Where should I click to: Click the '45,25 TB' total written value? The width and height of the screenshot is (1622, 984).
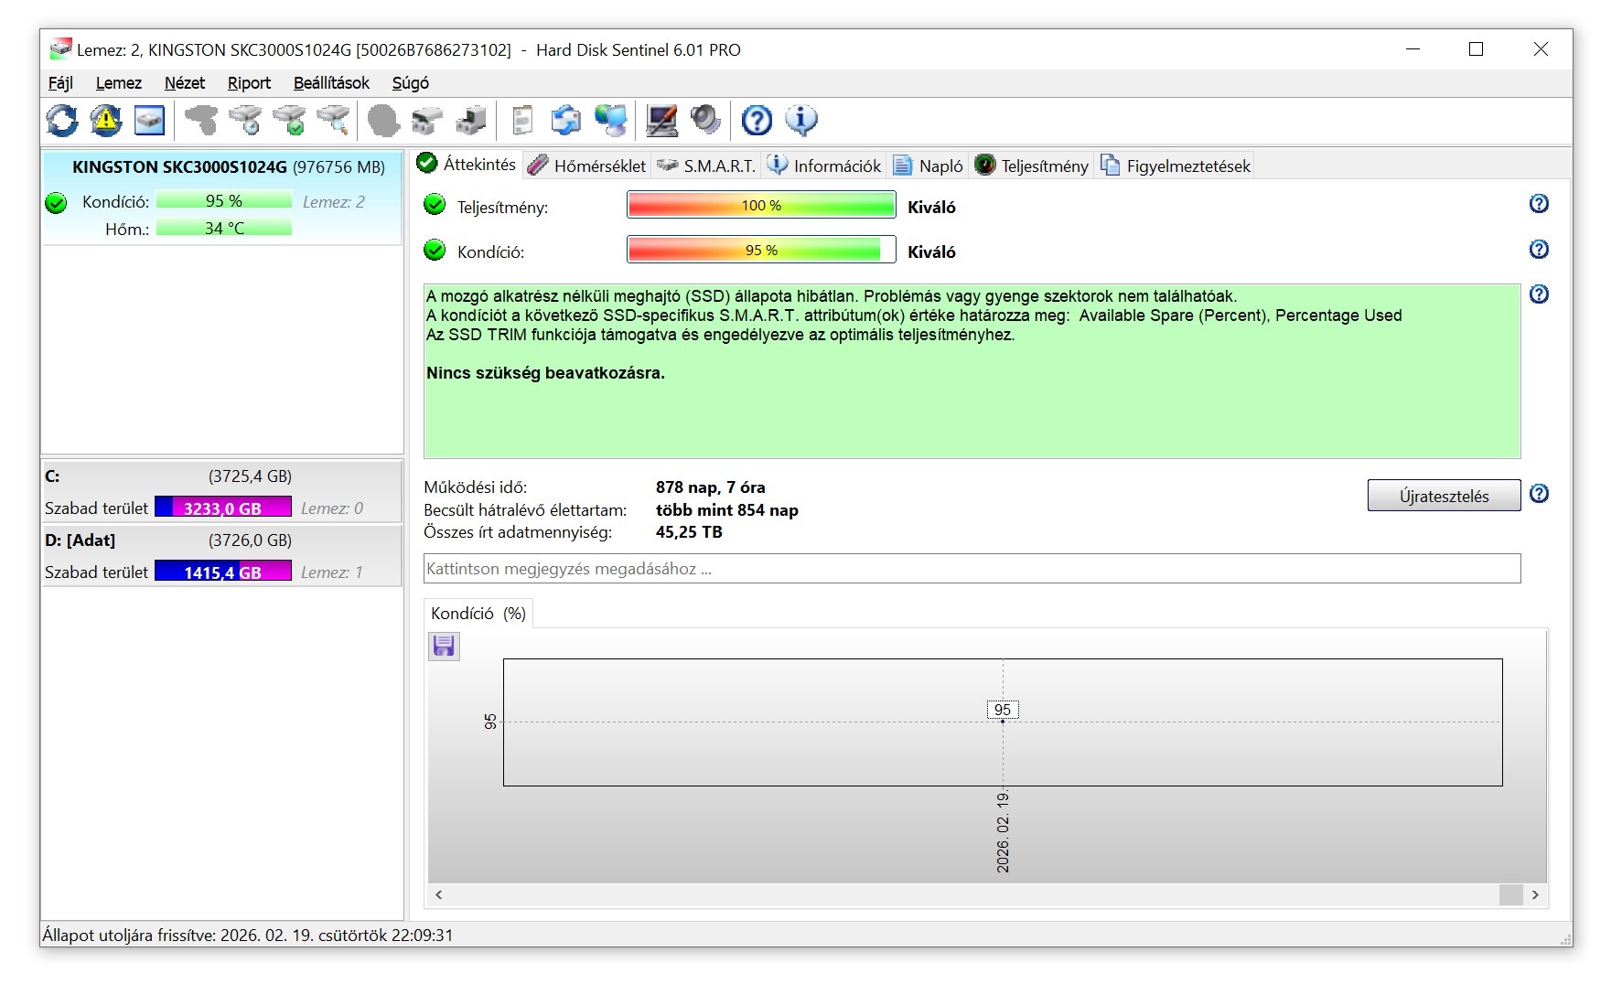[689, 532]
